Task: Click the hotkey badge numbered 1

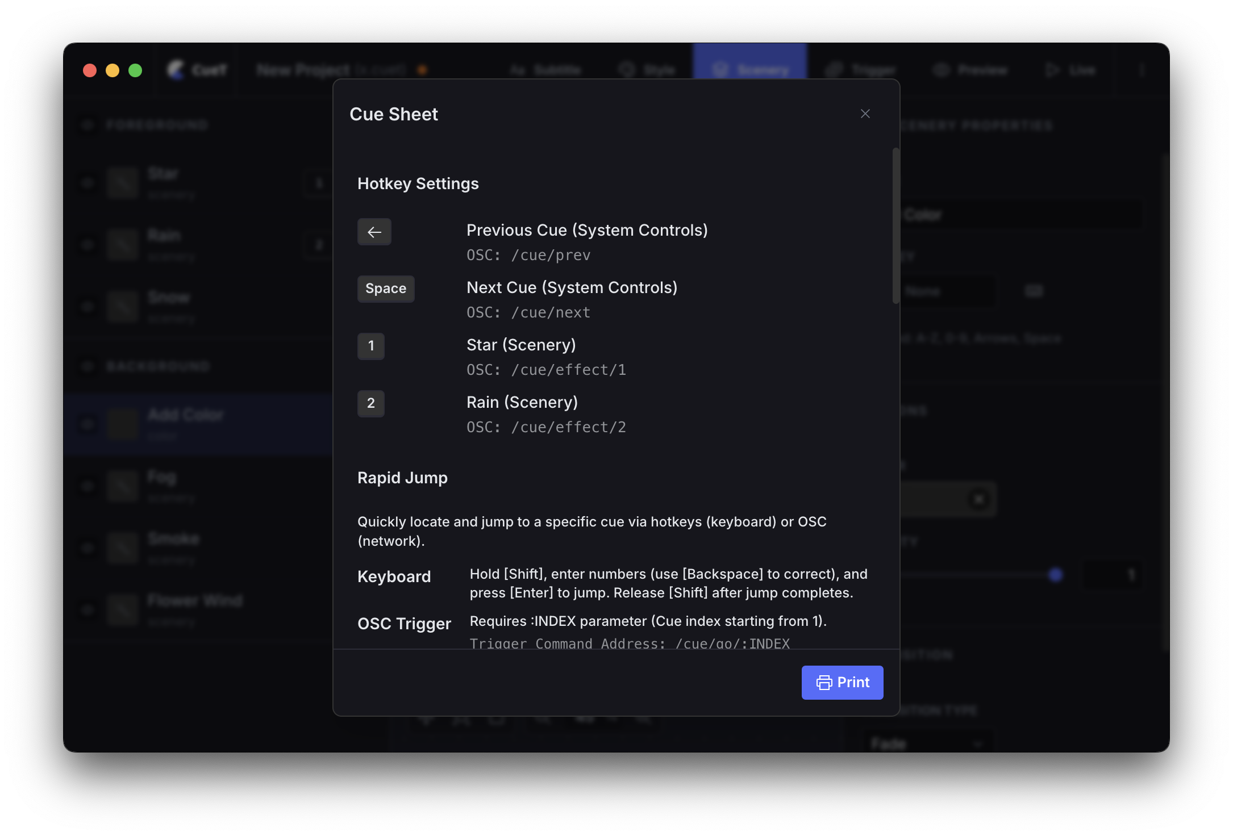Action: coord(370,346)
